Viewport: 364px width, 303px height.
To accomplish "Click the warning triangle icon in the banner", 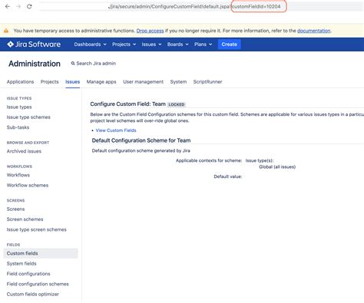I will pos(6,31).
